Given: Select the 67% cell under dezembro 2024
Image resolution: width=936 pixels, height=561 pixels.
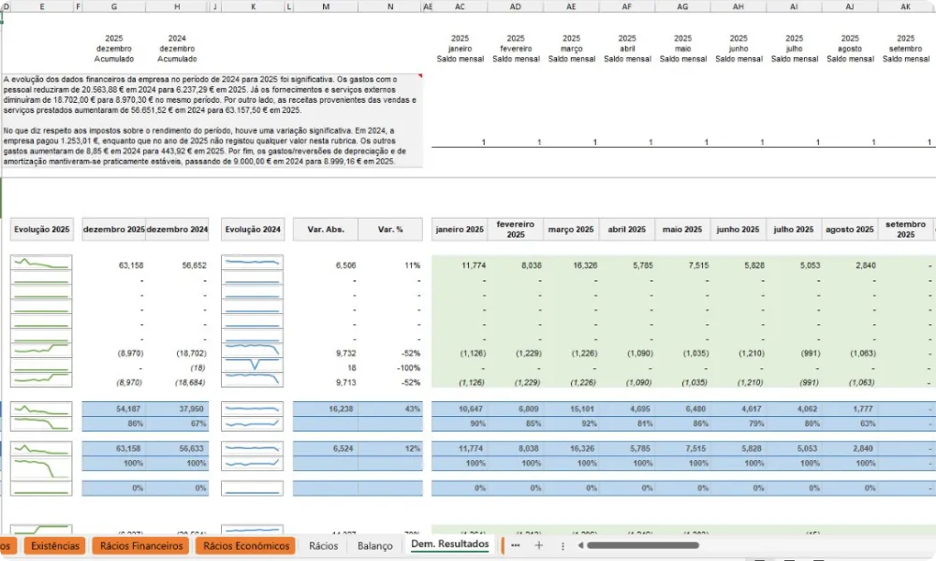Looking at the screenshot, I should click(177, 424).
